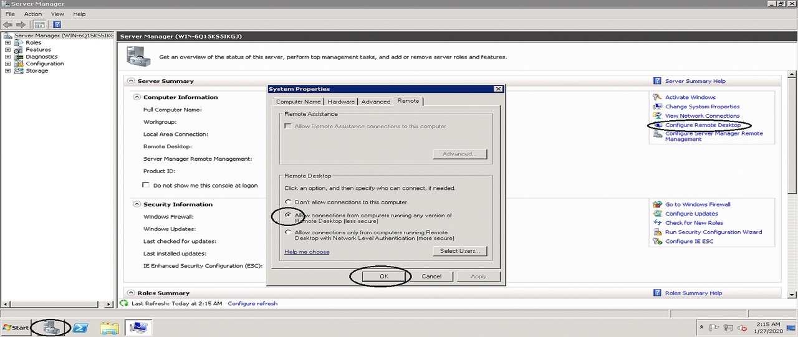Screen dimensions: 798x337
Task: Click the network tray icon
Action: coord(728,328)
